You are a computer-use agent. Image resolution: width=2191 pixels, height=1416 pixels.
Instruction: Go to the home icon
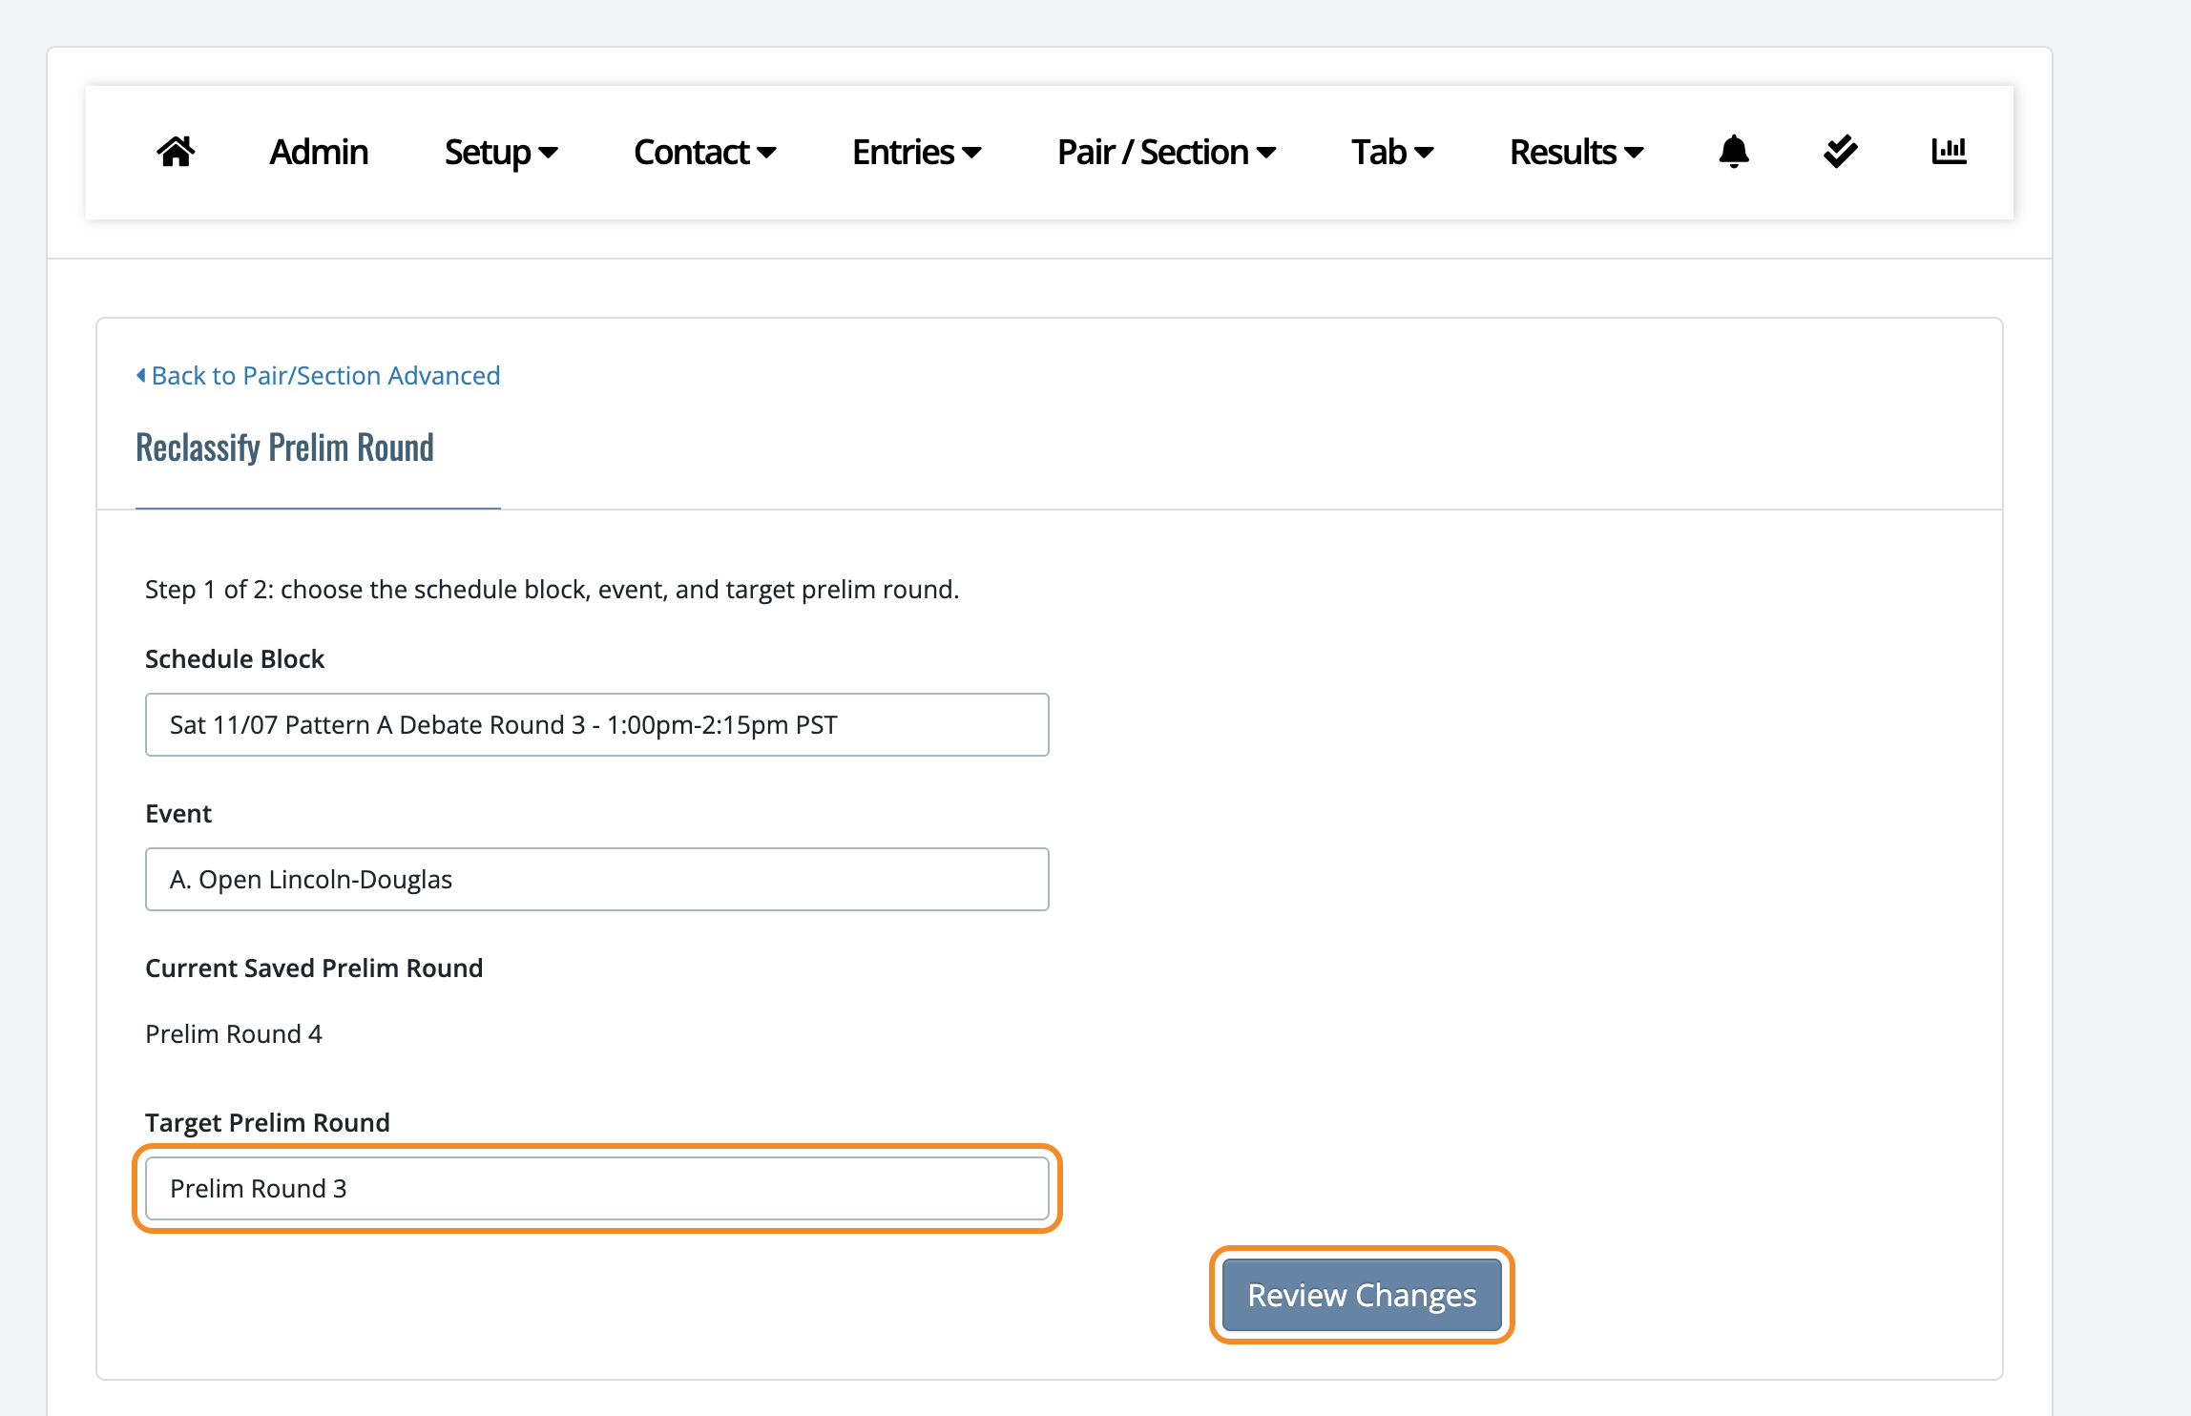coord(176,152)
